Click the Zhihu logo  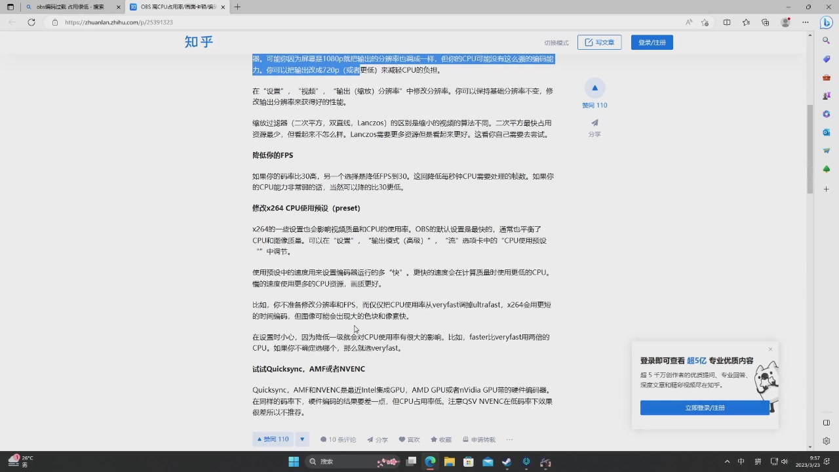point(199,42)
